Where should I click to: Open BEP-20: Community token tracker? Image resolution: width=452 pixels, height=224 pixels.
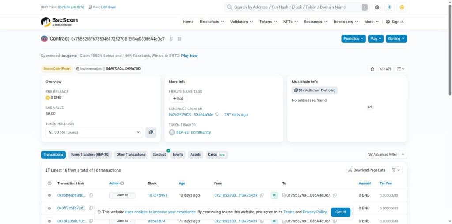click(x=193, y=132)
